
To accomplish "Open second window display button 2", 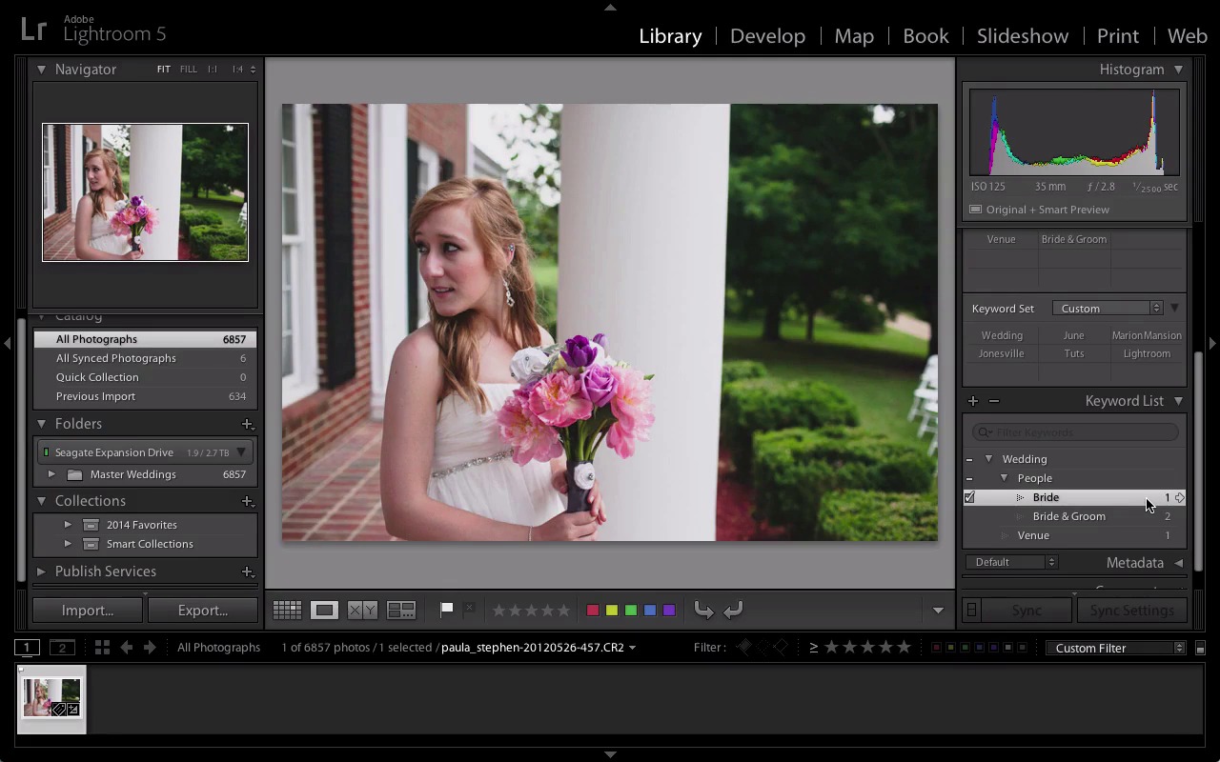I will (62, 648).
